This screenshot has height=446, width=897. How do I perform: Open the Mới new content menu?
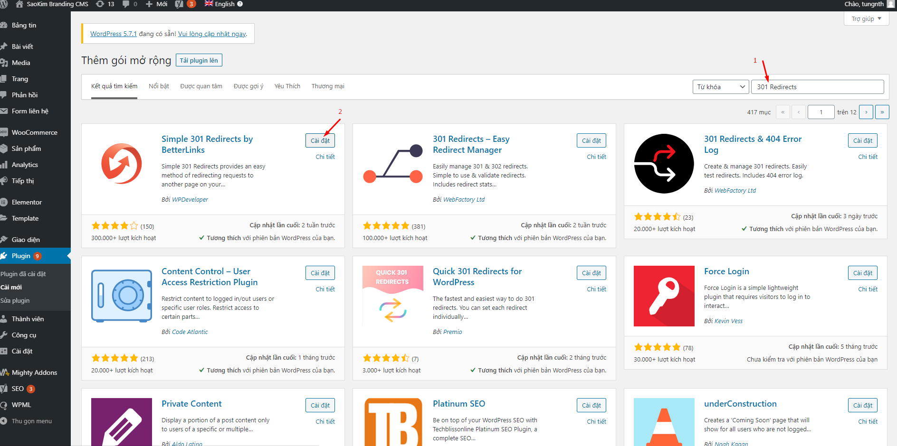coord(156,4)
